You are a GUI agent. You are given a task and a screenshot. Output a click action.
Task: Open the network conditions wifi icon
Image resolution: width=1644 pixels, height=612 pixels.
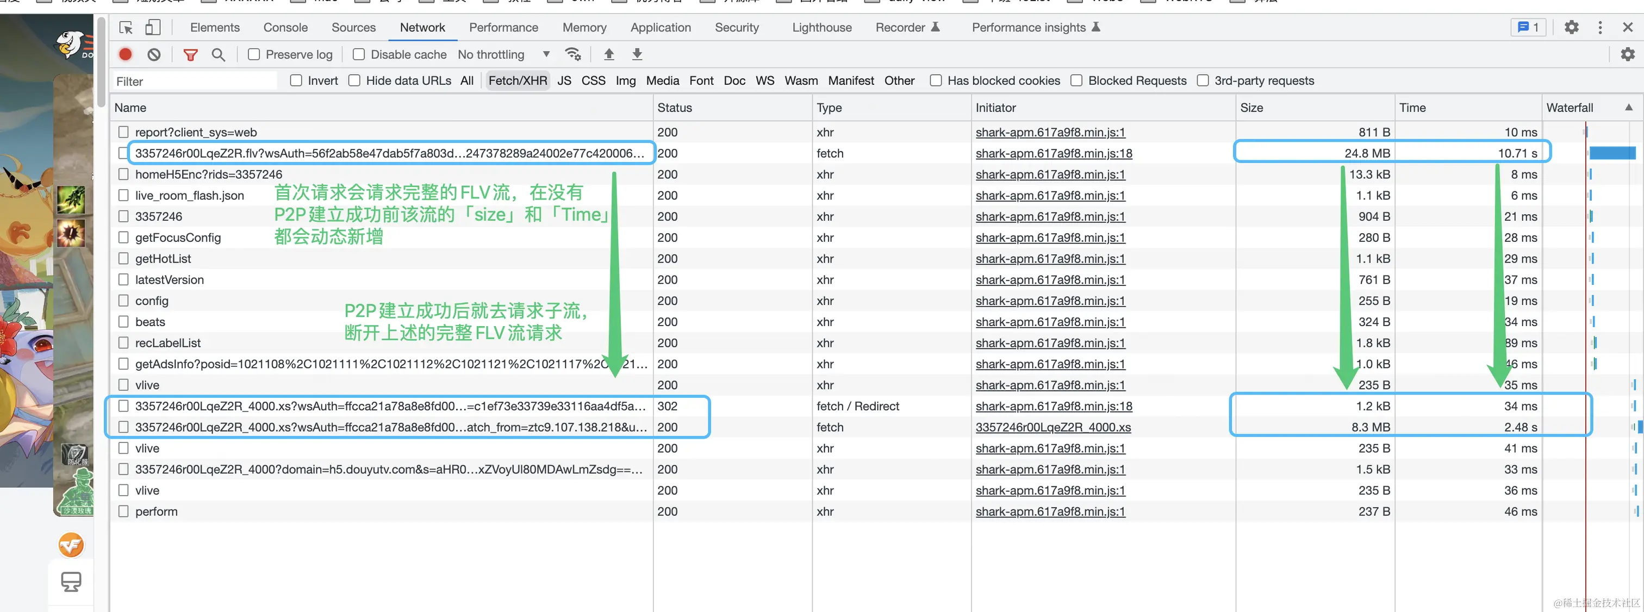coord(572,54)
